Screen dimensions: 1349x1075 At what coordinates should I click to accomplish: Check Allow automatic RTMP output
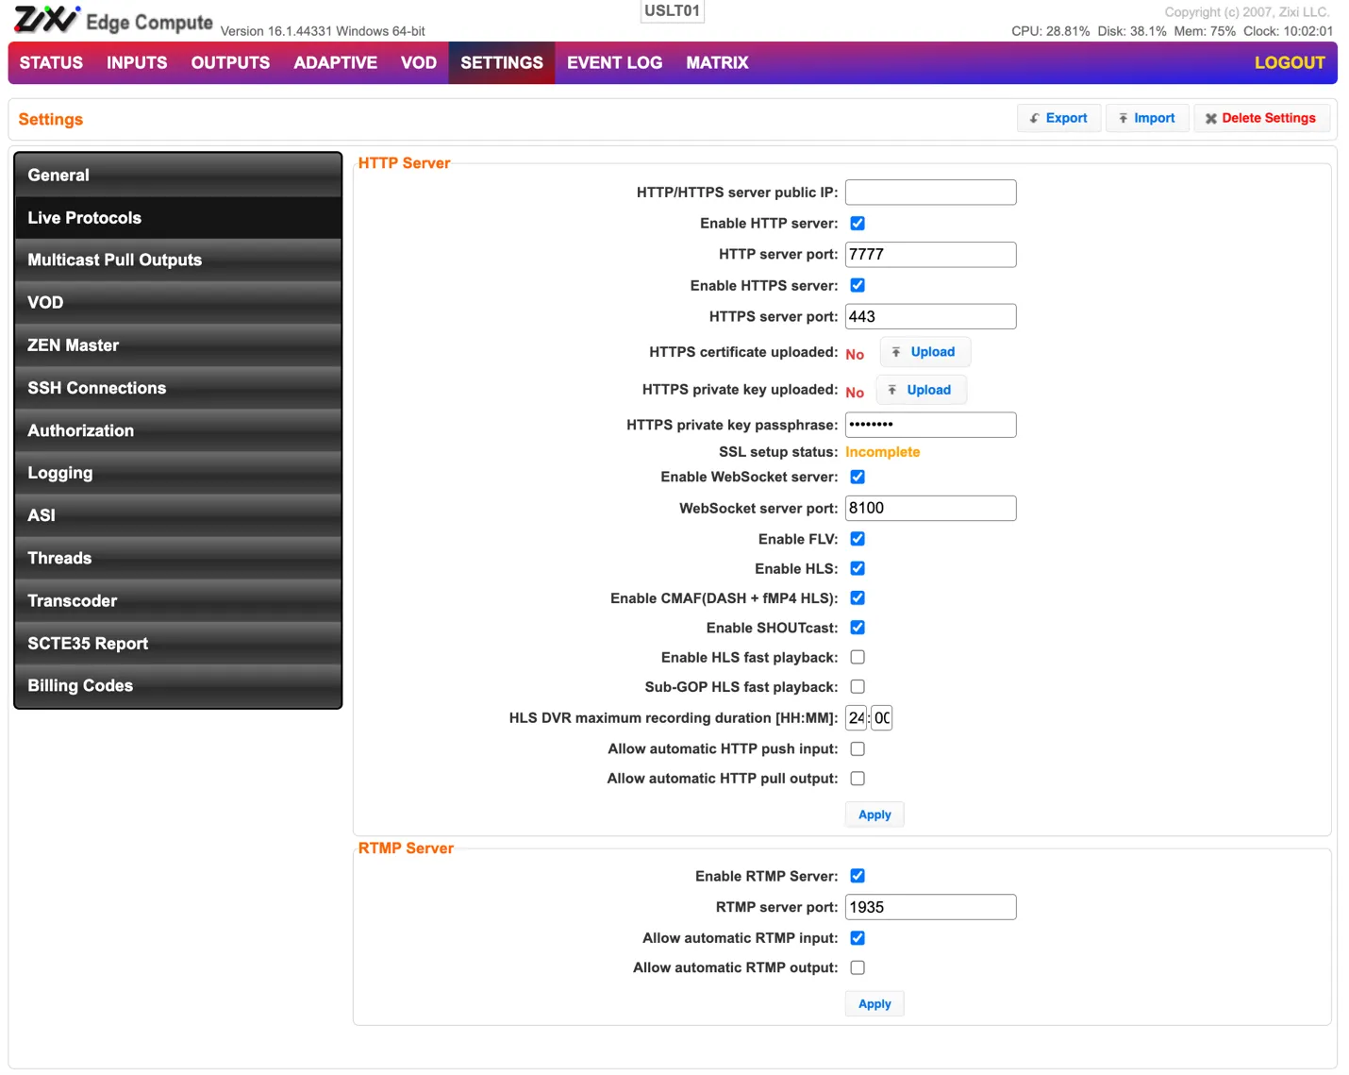(858, 967)
